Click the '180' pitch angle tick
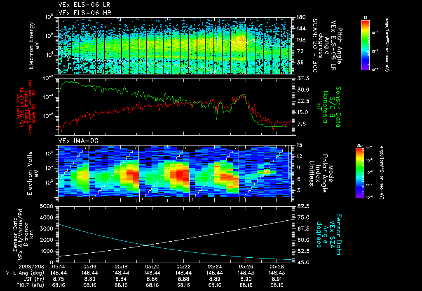Screen dimensions: 422x291 point(301,17)
